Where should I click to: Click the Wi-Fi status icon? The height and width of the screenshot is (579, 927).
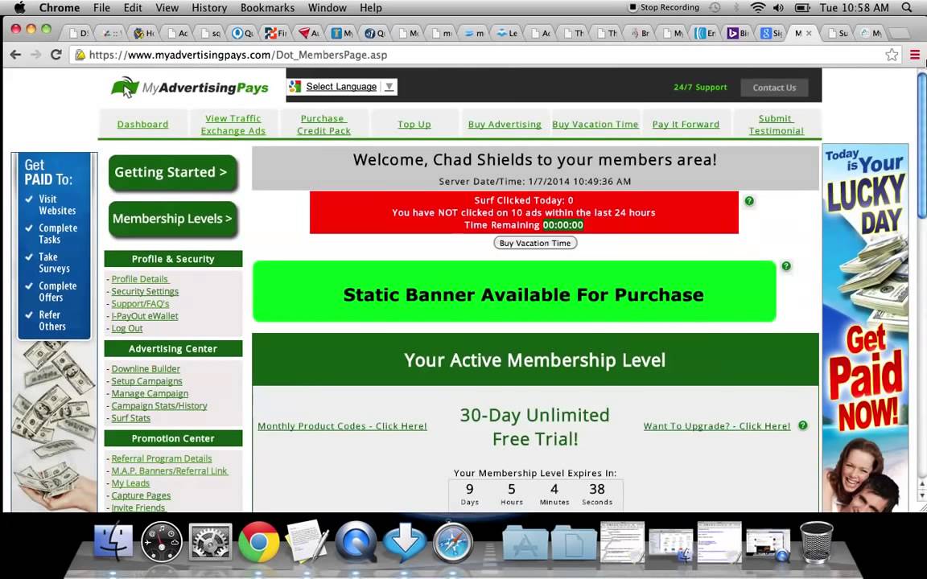click(x=757, y=8)
